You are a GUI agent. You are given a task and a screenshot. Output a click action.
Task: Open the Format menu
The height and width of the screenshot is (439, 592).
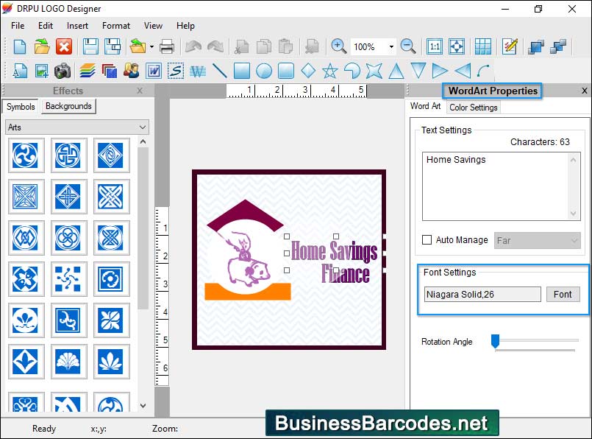pos(115,25)
